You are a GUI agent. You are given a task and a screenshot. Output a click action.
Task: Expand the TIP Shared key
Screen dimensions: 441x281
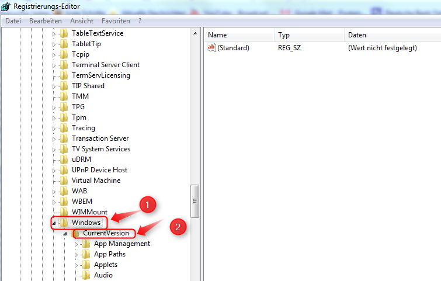54,86
